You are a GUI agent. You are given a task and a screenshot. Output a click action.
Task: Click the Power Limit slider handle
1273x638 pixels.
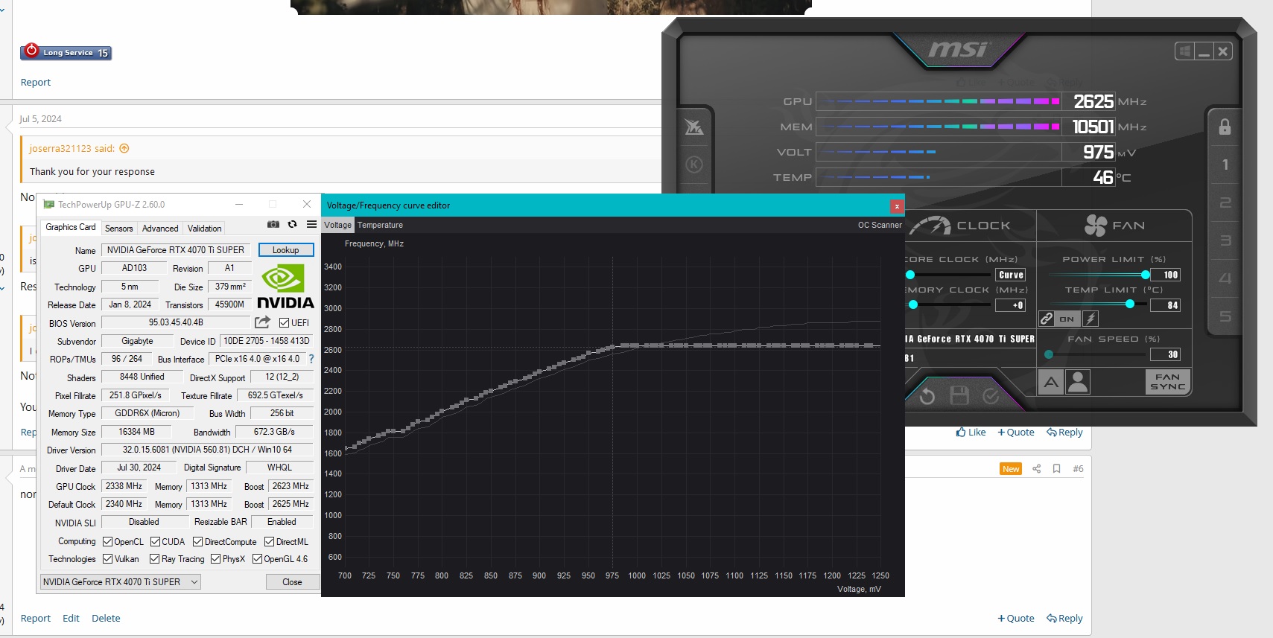(1146, 275)
